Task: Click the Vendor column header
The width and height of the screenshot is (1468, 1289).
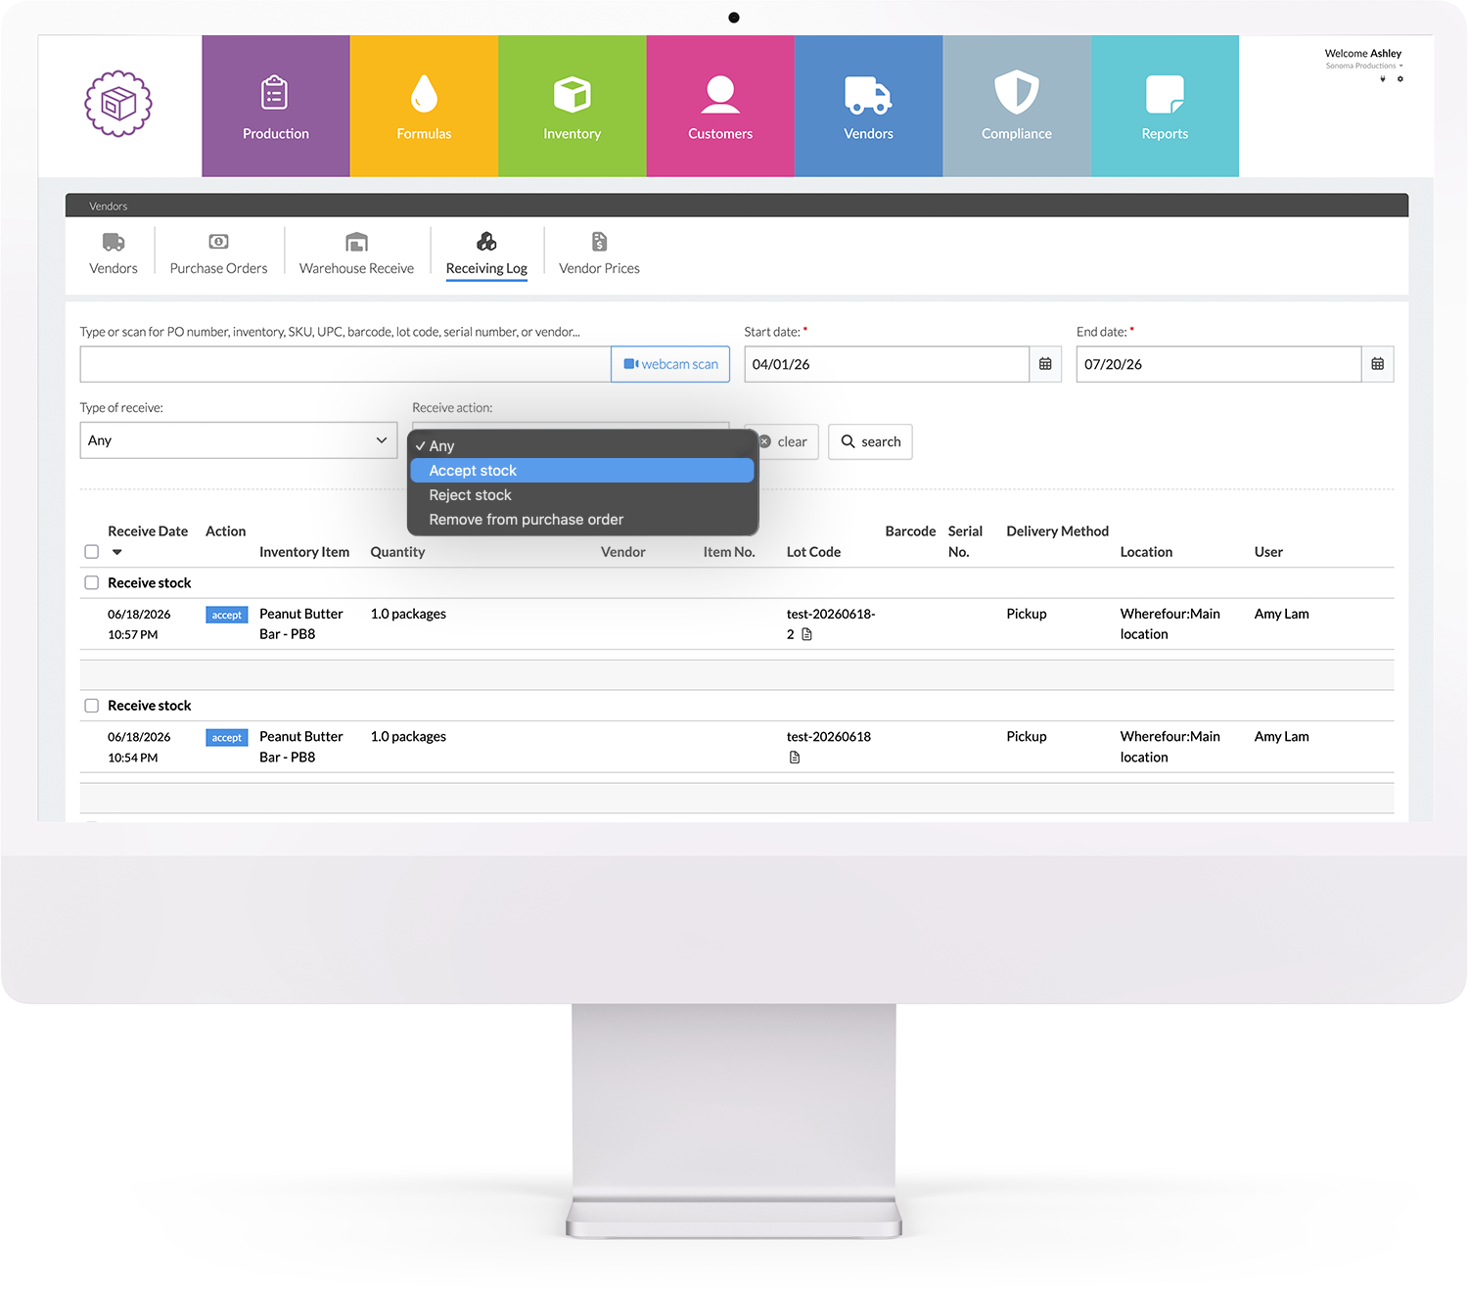Action: [x=623, y=552]
